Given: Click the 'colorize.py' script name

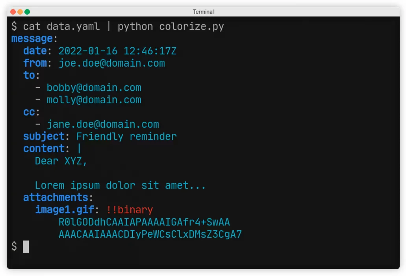Looking at the screenshot, I should click(x=192, y=26).
